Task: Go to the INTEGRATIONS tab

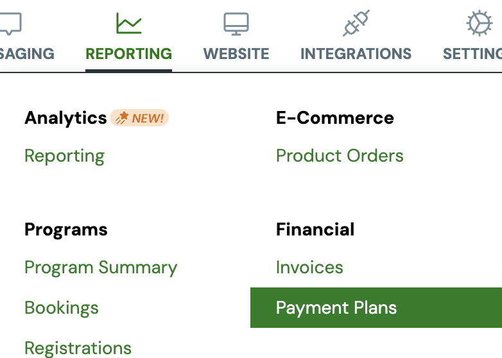Action: point(356,53)
